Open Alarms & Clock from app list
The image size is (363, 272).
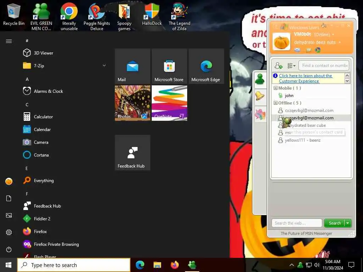(x=48, y=91)
